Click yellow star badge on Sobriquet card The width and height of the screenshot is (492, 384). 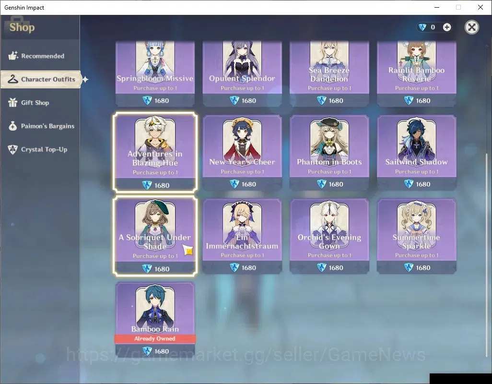point(188,250)
